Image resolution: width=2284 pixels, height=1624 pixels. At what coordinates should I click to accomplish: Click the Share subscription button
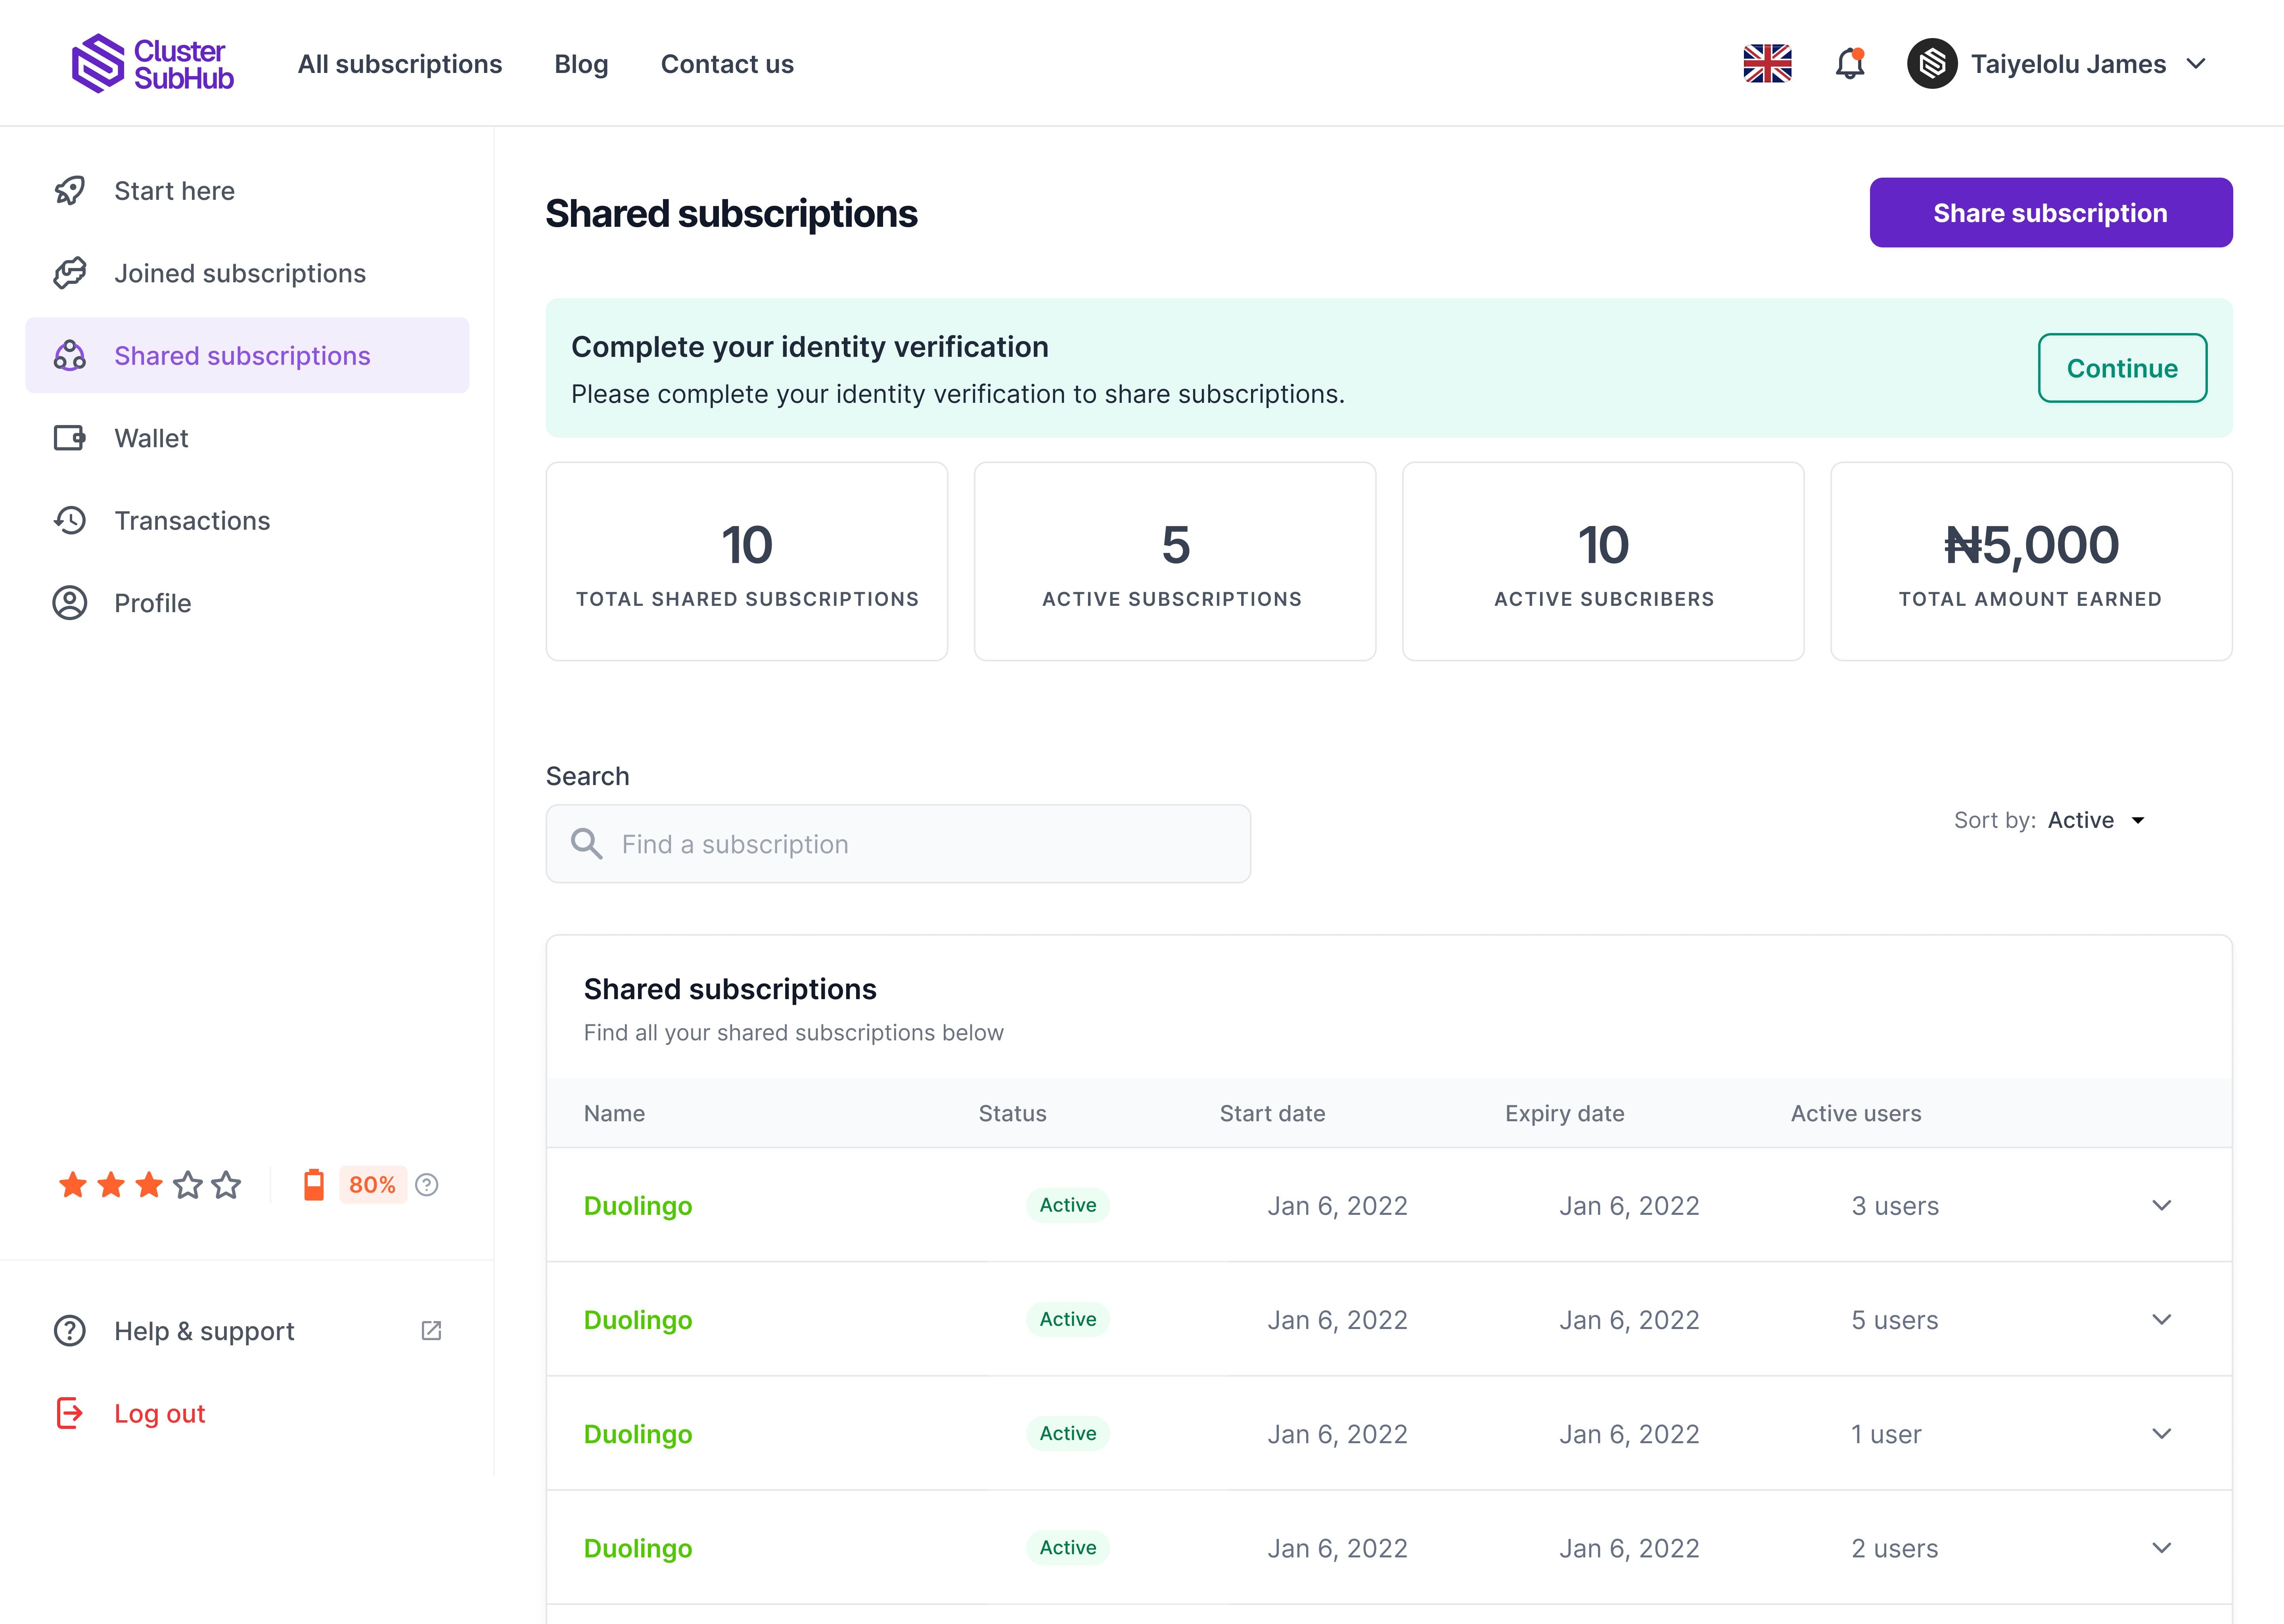(x=2050, y=213)
